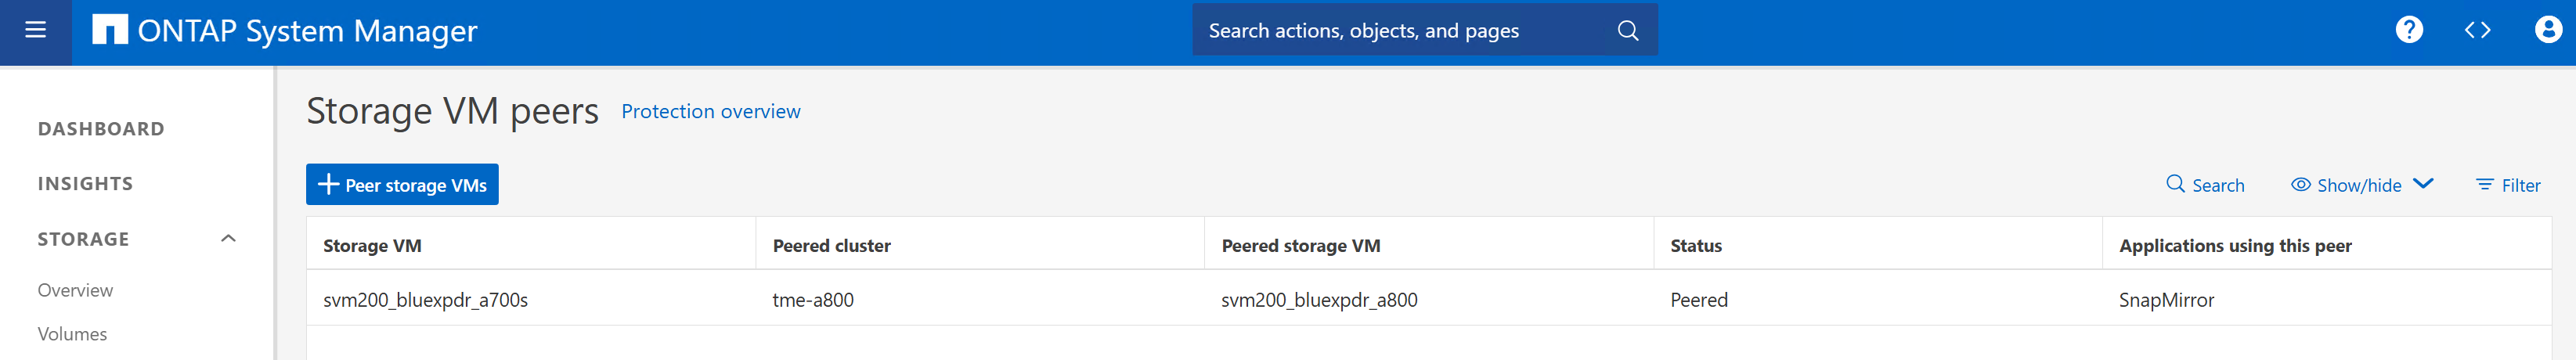The image size is (2576, 360).
Task: Click the Status column header
Action: pos(1696,246)
